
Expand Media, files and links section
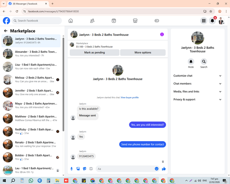click(x=197, y=92)
